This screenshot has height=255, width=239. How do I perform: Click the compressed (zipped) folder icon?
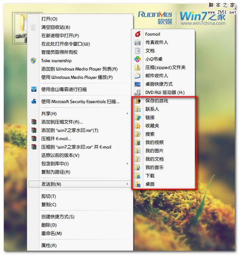tap(137, 67)
